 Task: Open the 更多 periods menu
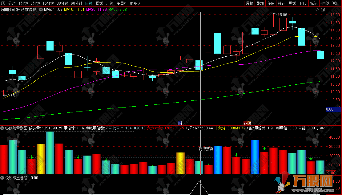click(x=135, y=3)
